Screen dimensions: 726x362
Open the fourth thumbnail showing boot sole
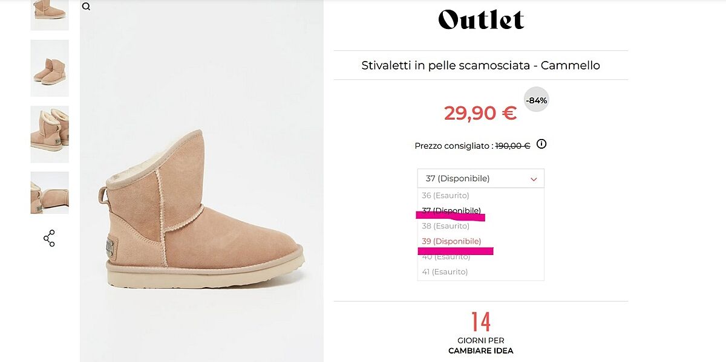click(x=50, y=192)
